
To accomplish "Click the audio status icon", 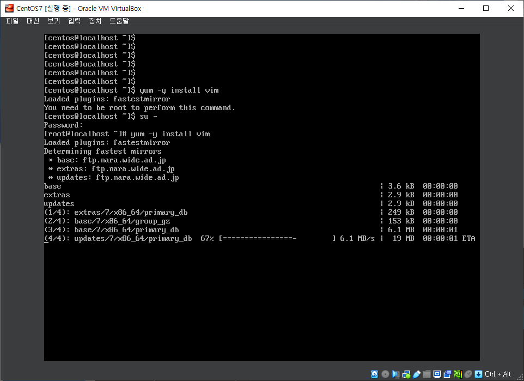I will tap(395, 374).
